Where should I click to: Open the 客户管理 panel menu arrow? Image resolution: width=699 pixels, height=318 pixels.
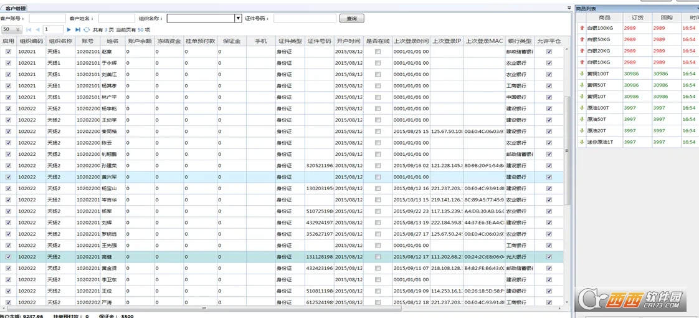click(569, 8)
